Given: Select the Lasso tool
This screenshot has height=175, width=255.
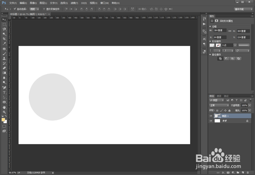Looking at the screenshot, I should (x=4, y=29).
